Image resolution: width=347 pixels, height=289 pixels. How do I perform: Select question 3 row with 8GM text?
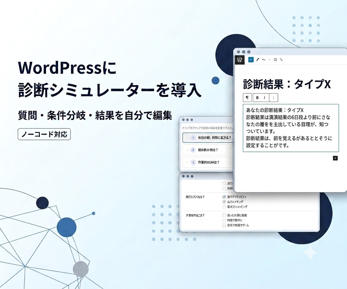coord(208,162)
